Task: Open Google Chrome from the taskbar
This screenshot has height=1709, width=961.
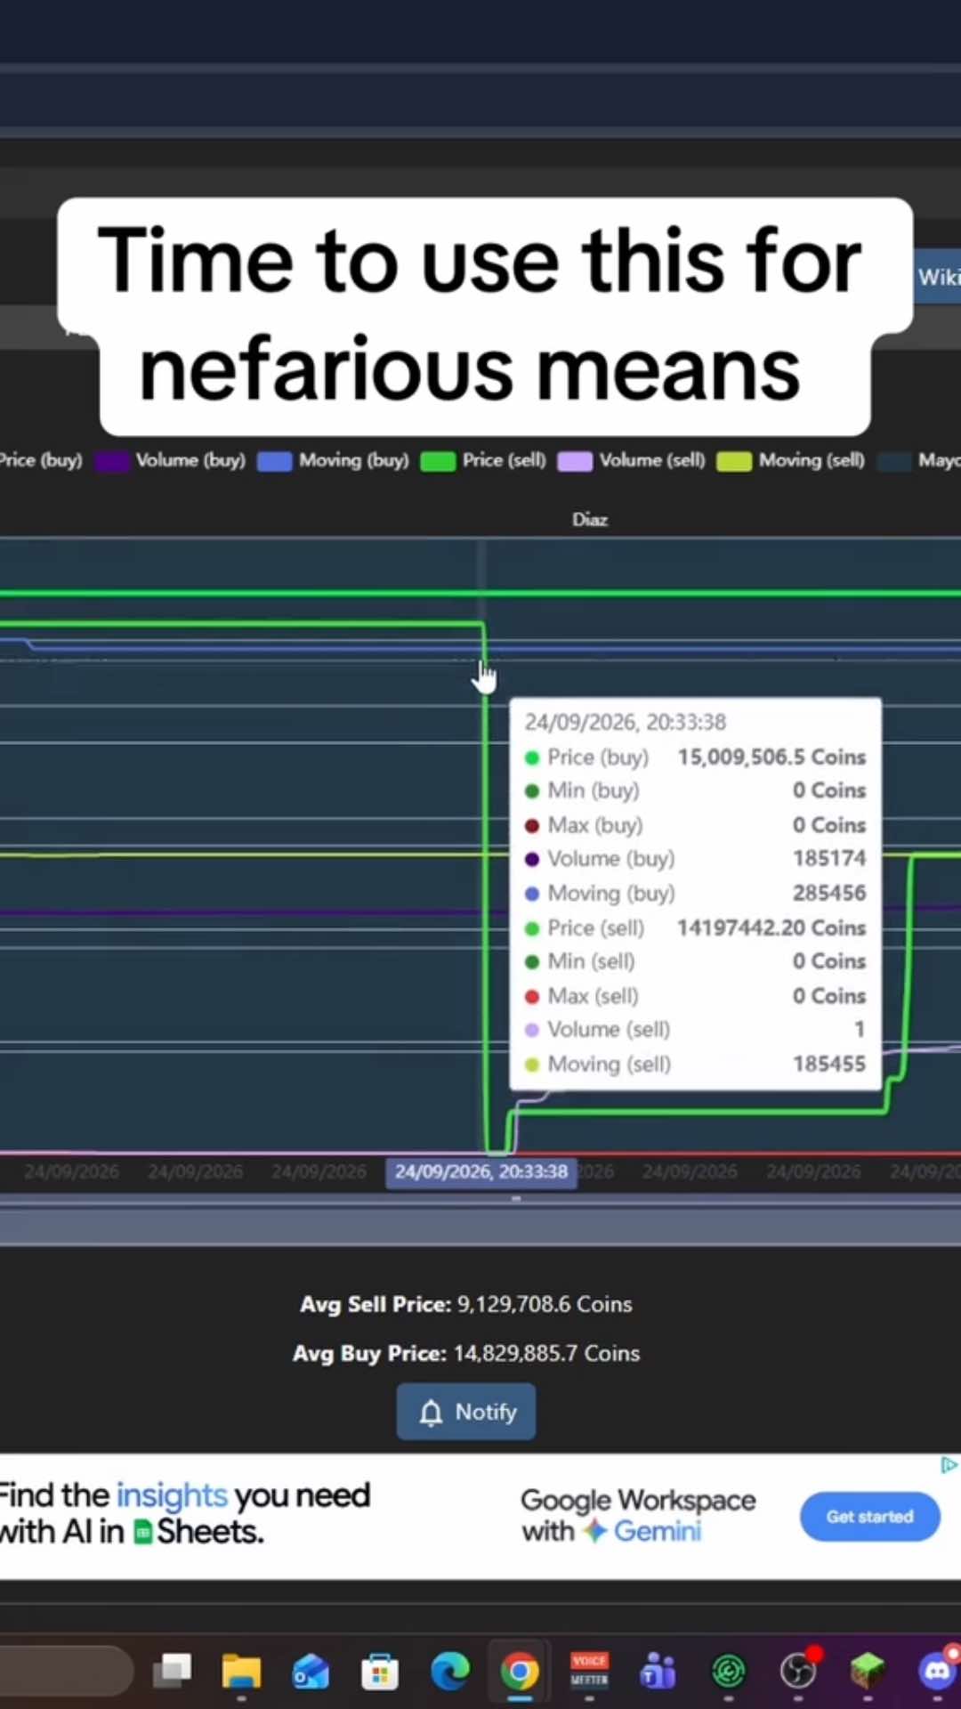Action: [x=520, y=1672]
